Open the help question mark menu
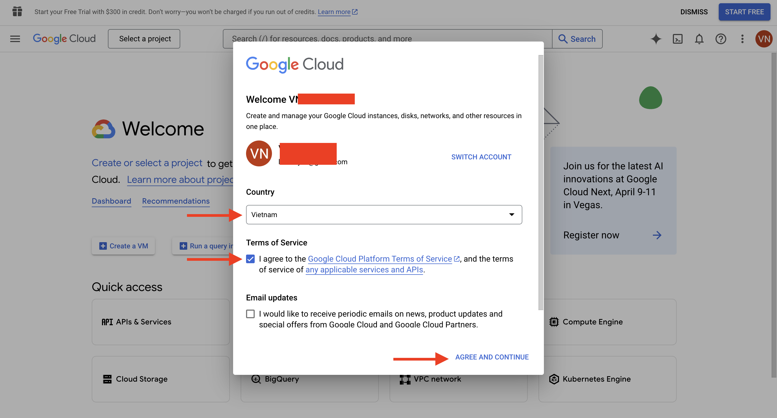The width and height of the screenshot is (777, 418). pos(721,39)
